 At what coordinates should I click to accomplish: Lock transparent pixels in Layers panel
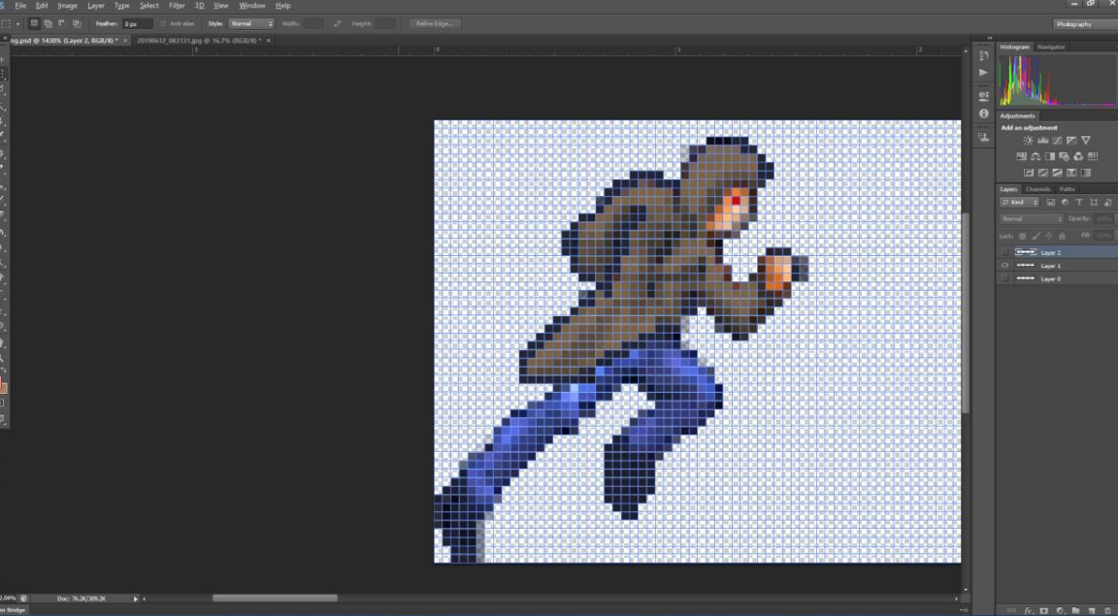pyautogui.click(x=1023, y=236)
